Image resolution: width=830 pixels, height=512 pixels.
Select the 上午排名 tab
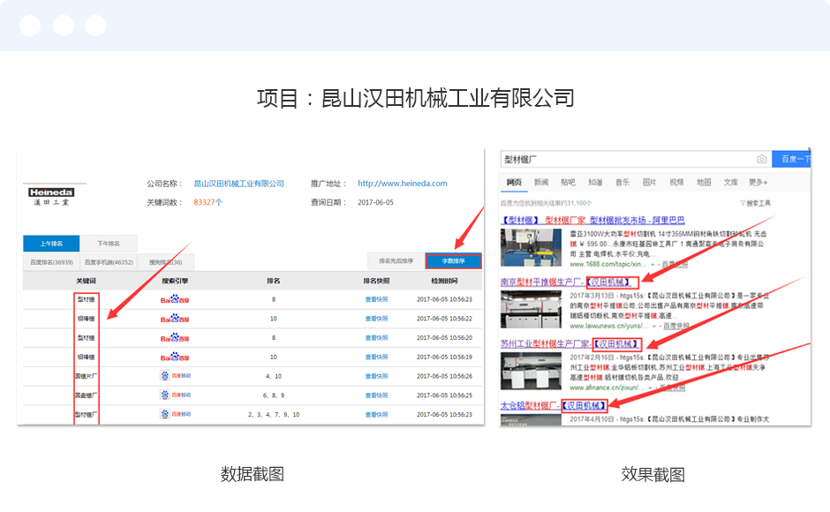tap(51, 244)
